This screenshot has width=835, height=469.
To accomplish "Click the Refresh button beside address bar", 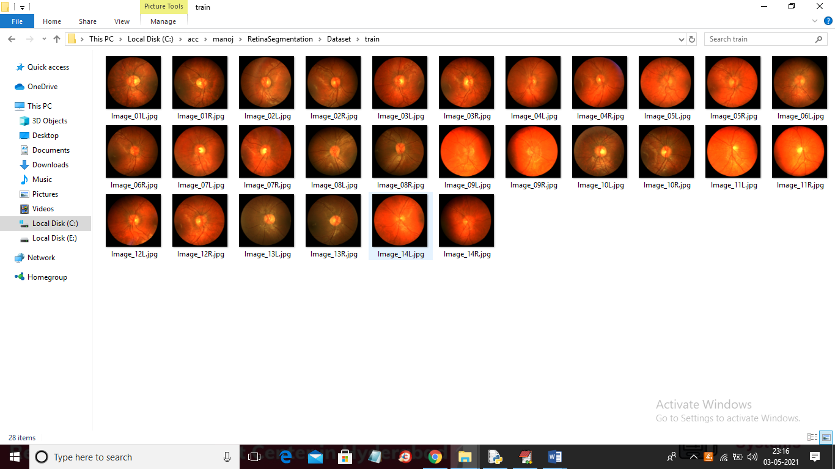I will 692,39.
